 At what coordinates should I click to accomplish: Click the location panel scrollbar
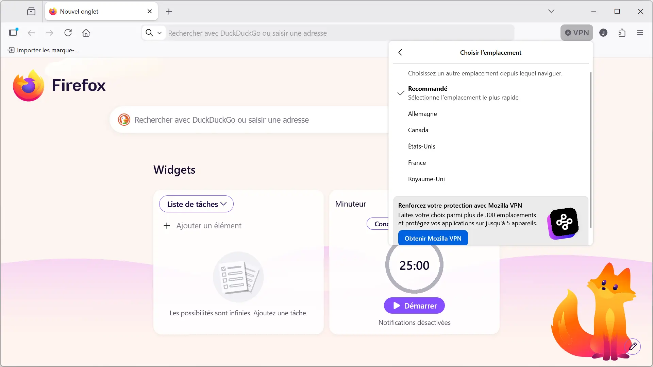[591, 150]
